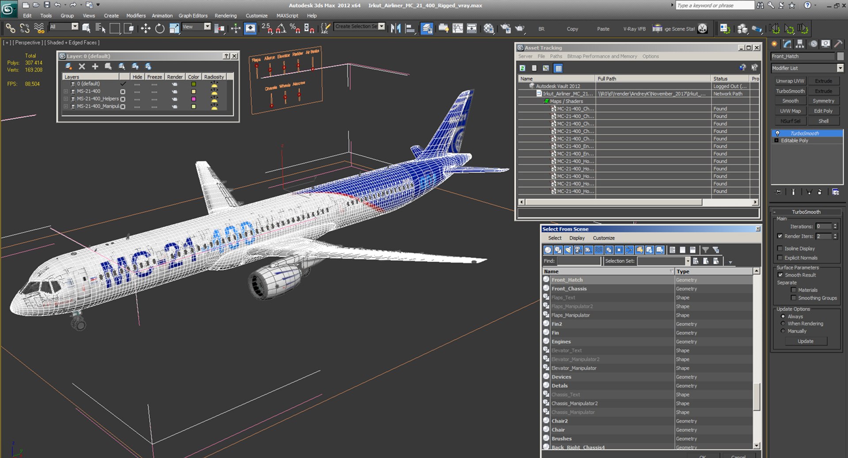Expand MS-21-400_Helpers layer node

66,99
